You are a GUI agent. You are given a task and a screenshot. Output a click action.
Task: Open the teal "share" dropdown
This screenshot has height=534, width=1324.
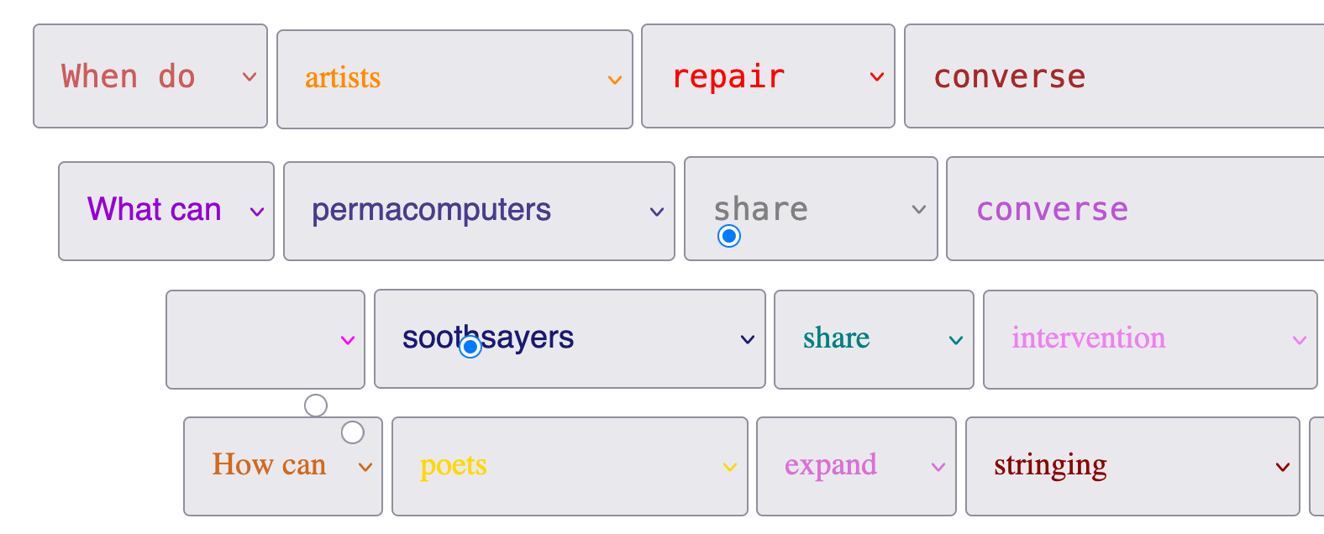[x=874, y=339]
